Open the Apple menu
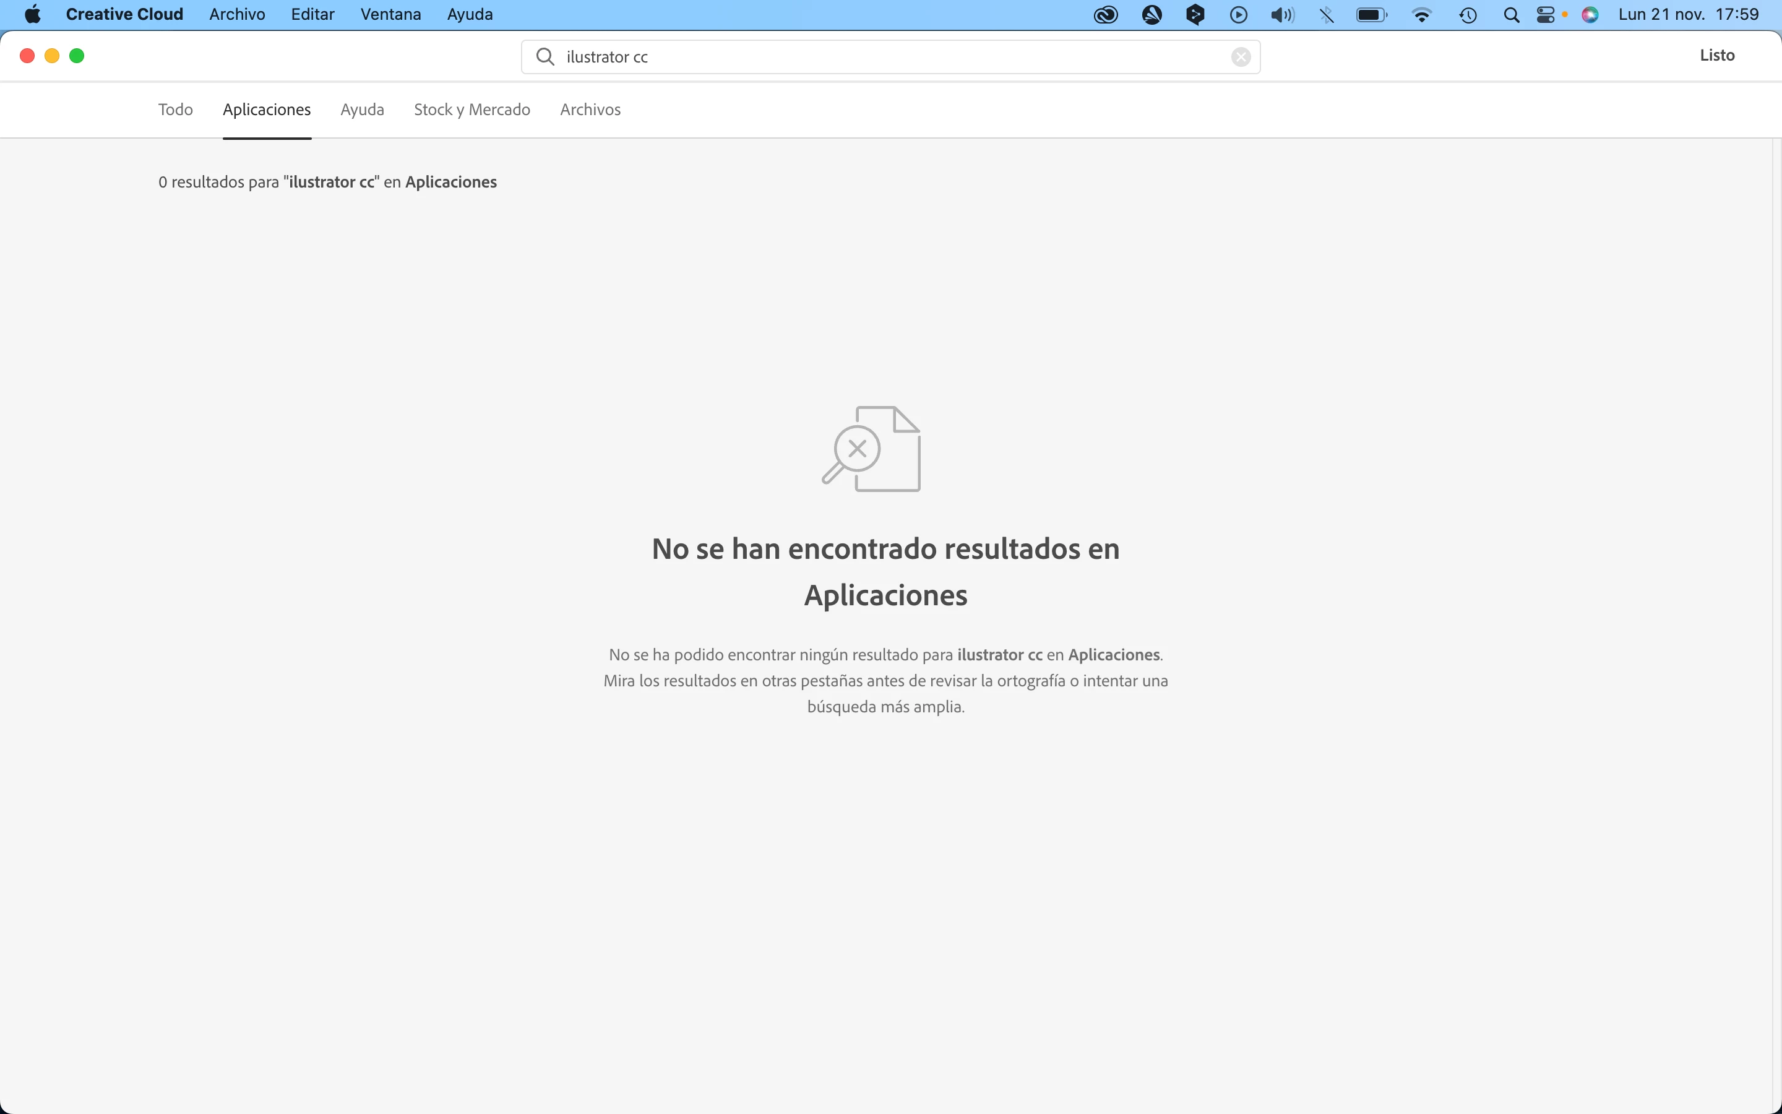1782x1114 pixels. [32, 15]
